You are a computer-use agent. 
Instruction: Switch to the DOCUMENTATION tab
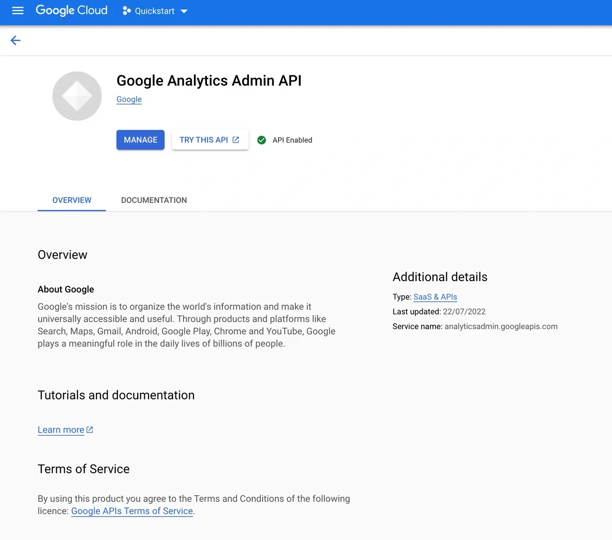(154, 200)
